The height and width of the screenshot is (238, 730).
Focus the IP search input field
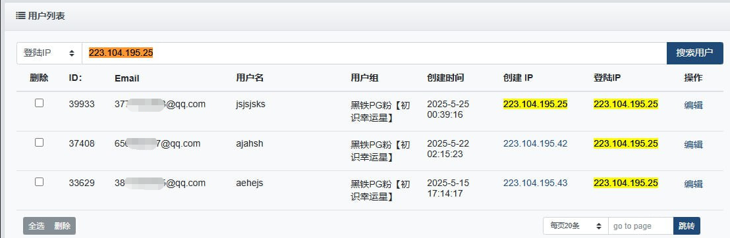[374, 53]
